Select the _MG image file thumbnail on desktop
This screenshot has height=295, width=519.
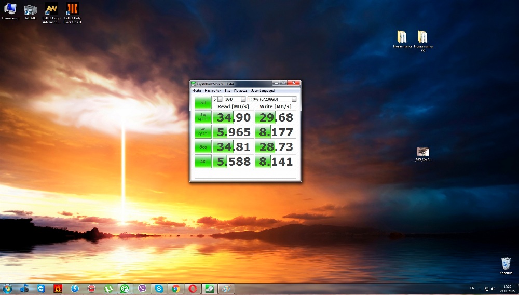(x=423, y=154)
